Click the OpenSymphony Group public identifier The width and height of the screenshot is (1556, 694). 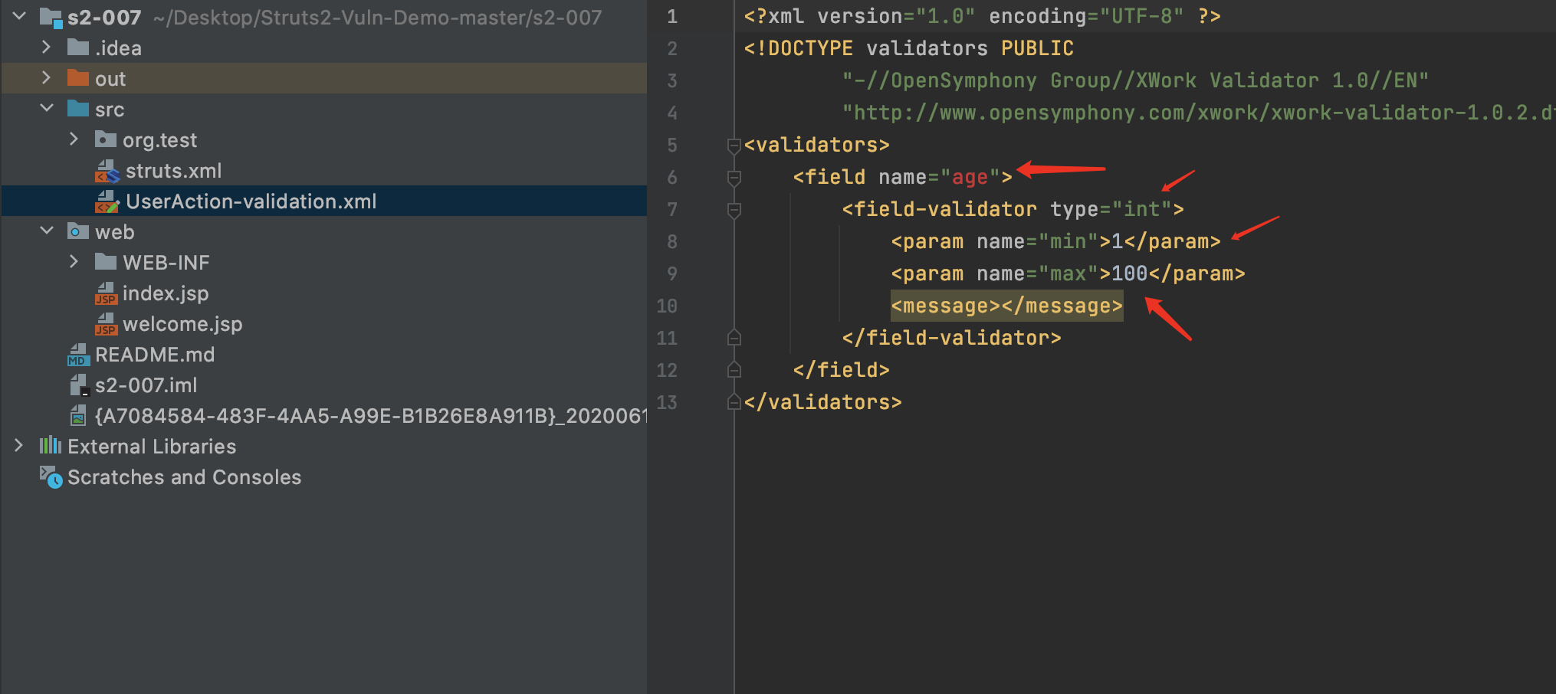pyautogui.click(x=1135, y=80)
